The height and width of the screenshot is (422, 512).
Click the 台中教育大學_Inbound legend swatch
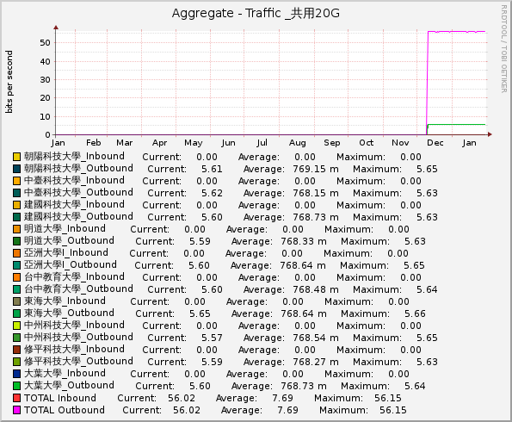click(16, 277)
